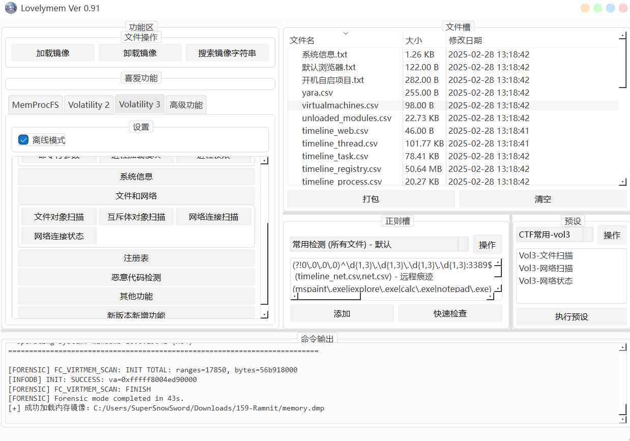Expand the 恶意代码检测 section
The width and height of the screenshot is (630, 441).
[136, 277]
